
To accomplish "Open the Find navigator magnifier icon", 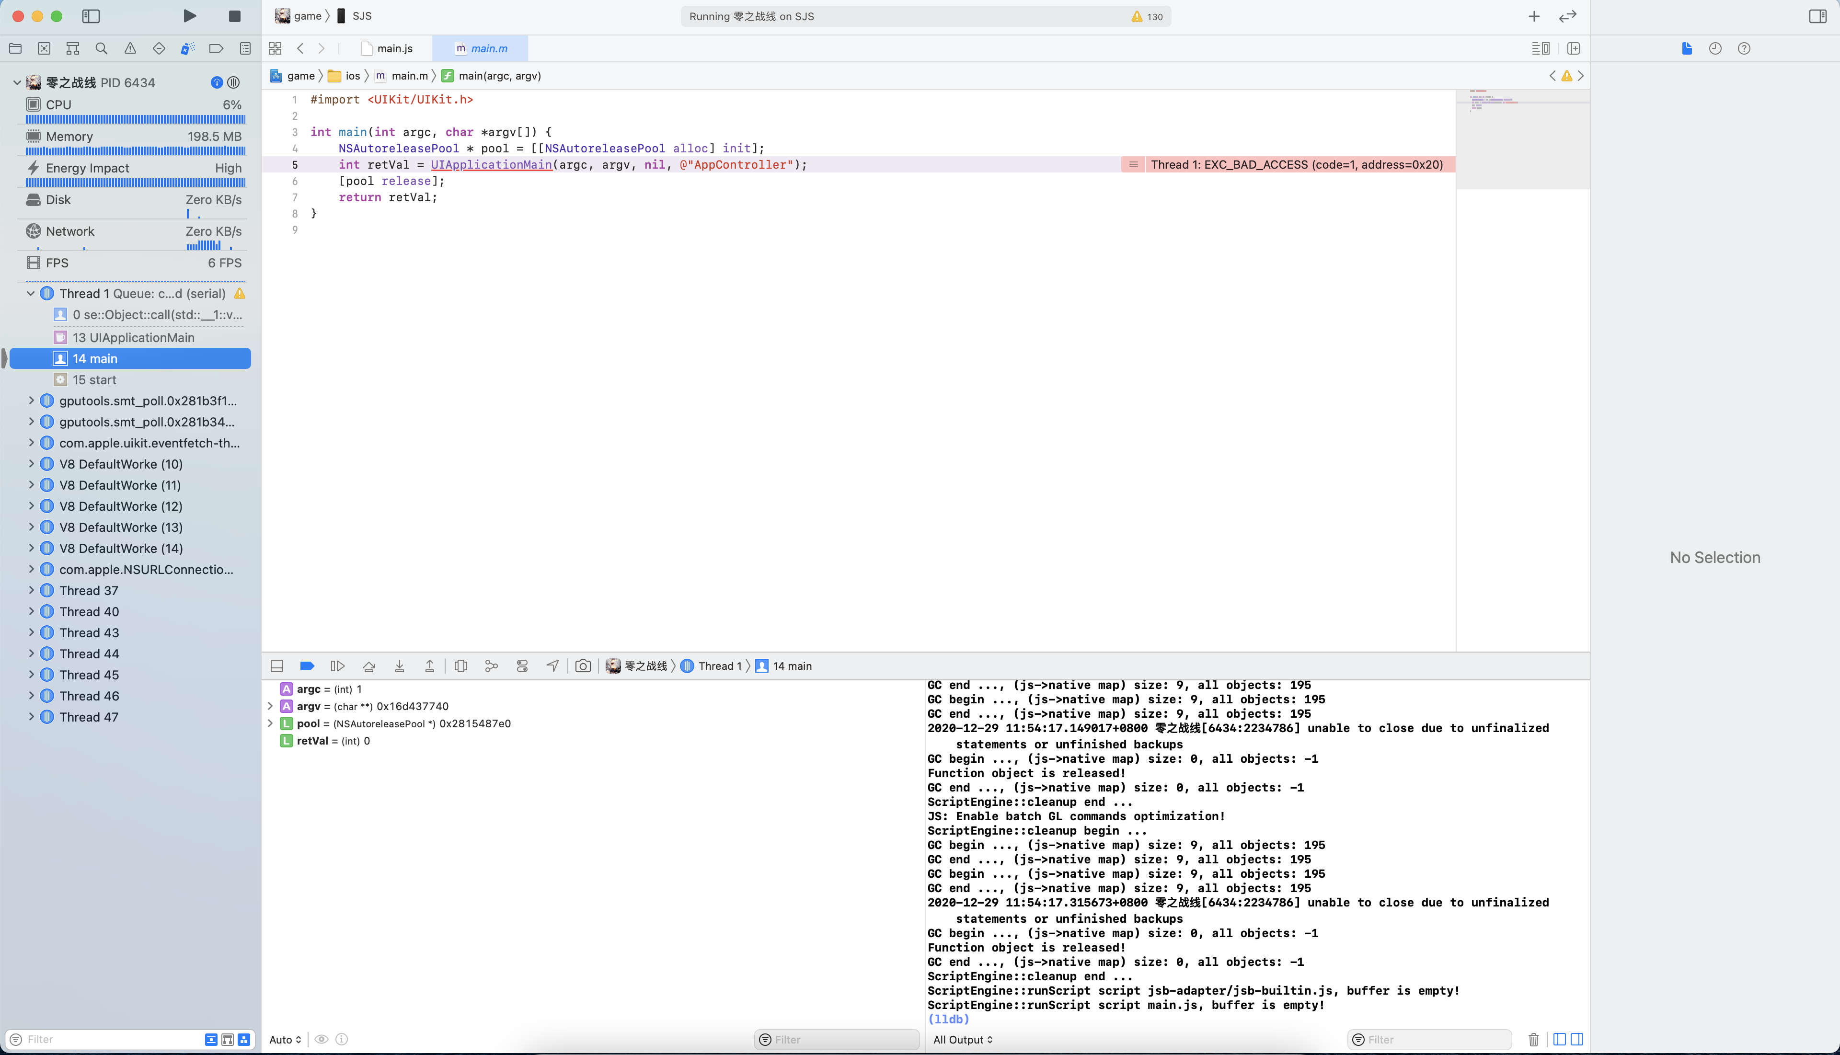I will (x=102, y=48).
